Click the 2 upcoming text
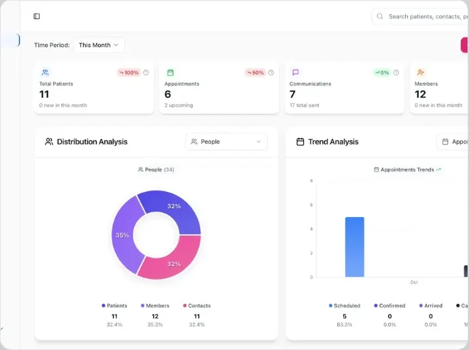Viewport: 469px width, 350px height. (179, 105)
